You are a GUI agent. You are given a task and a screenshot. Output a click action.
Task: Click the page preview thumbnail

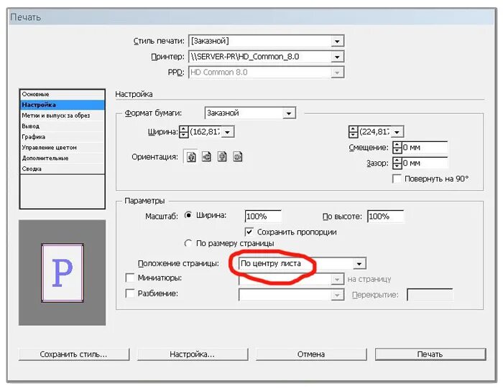[63, 273]
